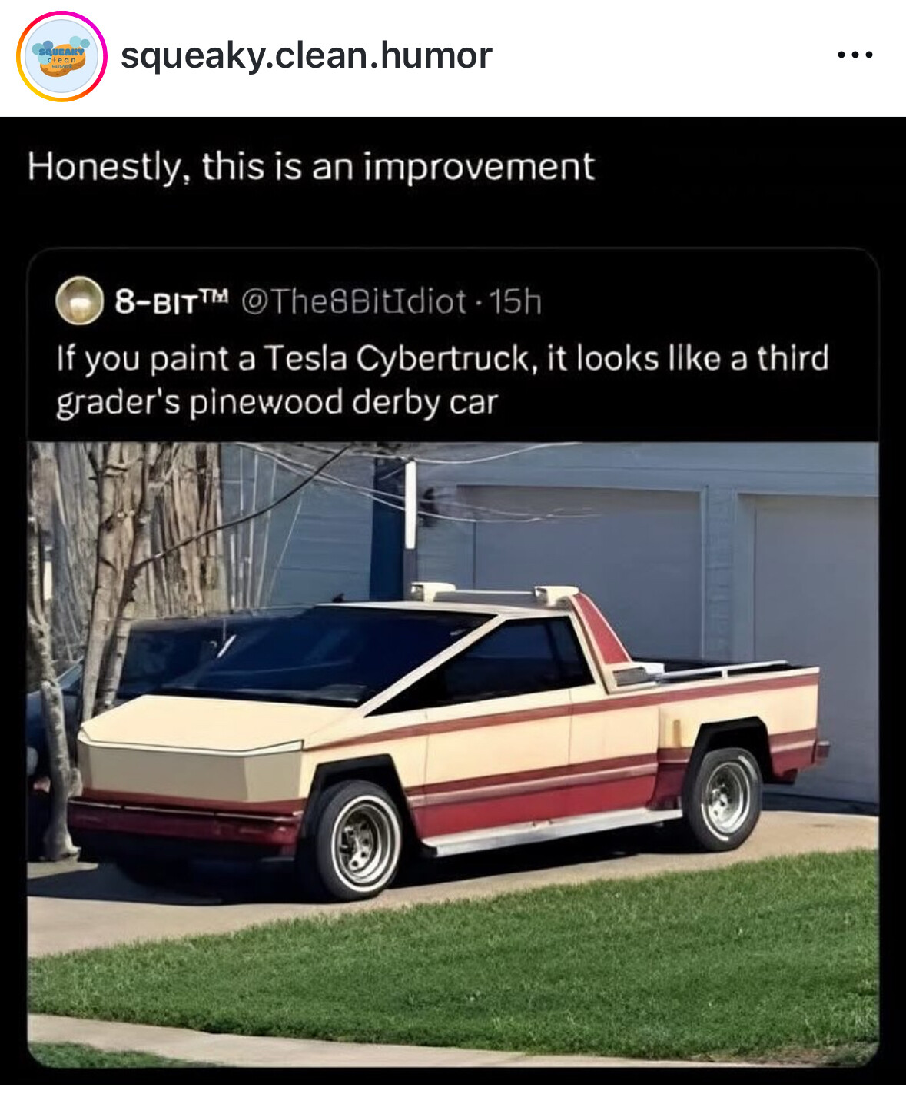Open the squeaky.clean.humor profile avatar story

click(x=61, y=56)
